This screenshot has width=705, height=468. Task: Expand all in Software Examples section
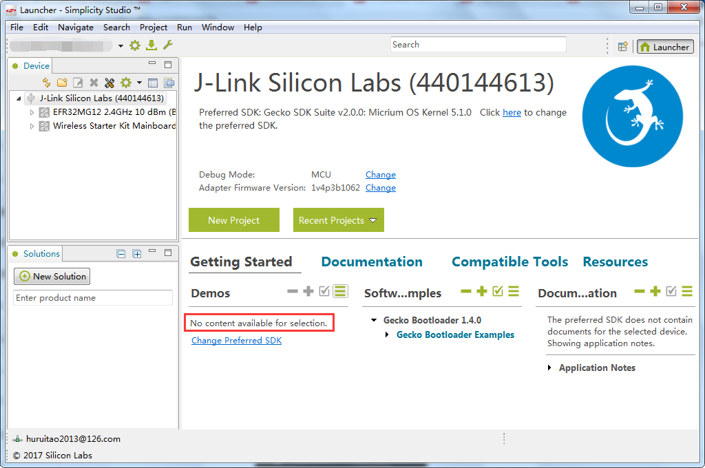(481, 291)
